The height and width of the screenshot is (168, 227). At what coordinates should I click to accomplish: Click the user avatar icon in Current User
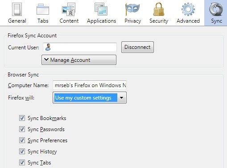coord(48,47)
